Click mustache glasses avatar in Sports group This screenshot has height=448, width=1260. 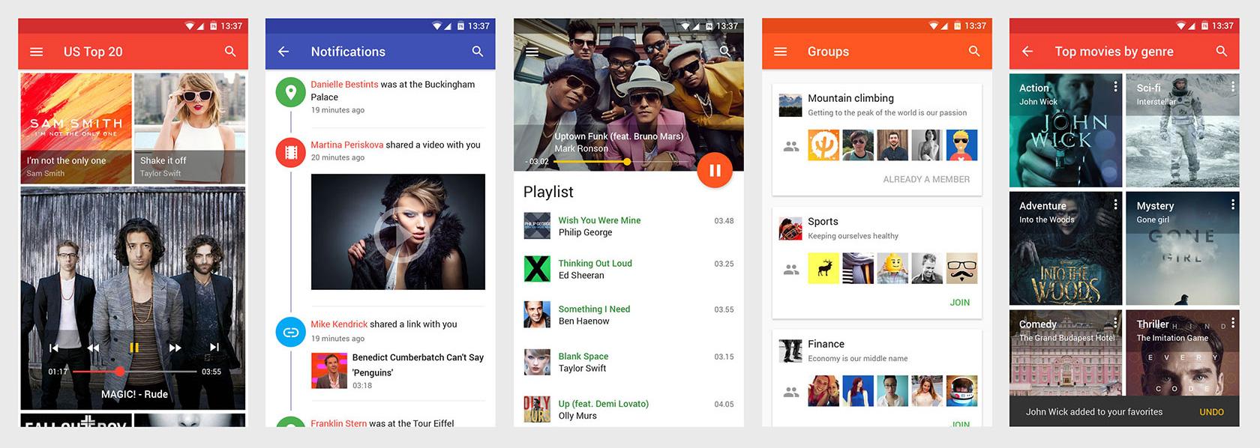pos(961,268)
